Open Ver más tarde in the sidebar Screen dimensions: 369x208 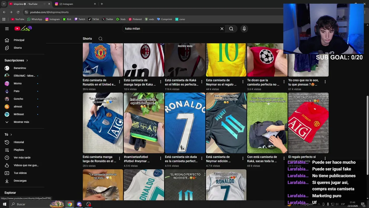click(x=22, y=158)
